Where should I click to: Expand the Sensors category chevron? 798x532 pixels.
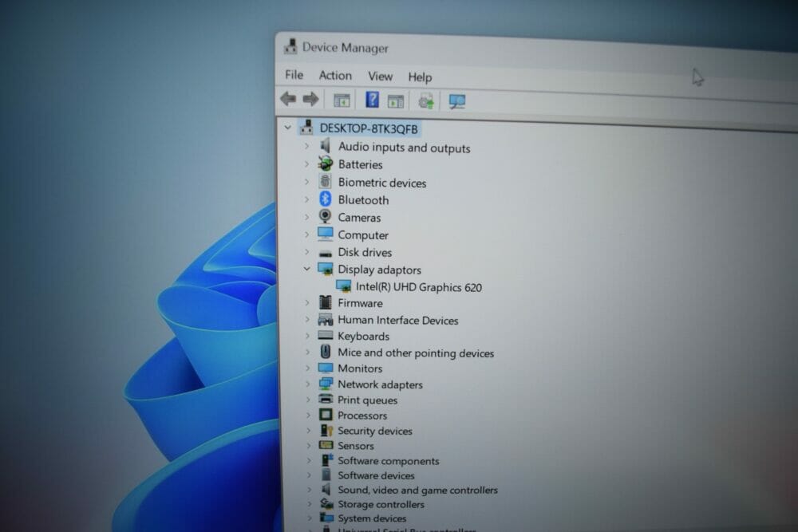point(308,446)
